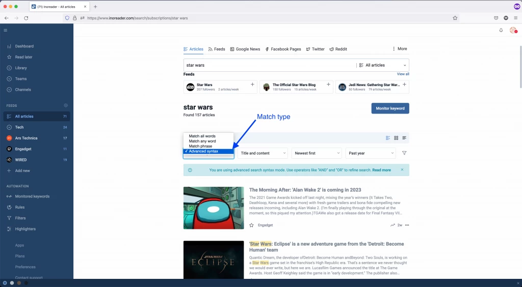Click the star wars search field
Image resolution: width=522 pixels, height=287 pixels.
pos(270,65)
